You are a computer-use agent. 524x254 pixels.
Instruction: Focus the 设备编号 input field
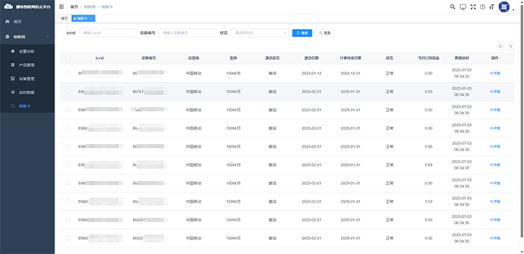pos(188,33)
